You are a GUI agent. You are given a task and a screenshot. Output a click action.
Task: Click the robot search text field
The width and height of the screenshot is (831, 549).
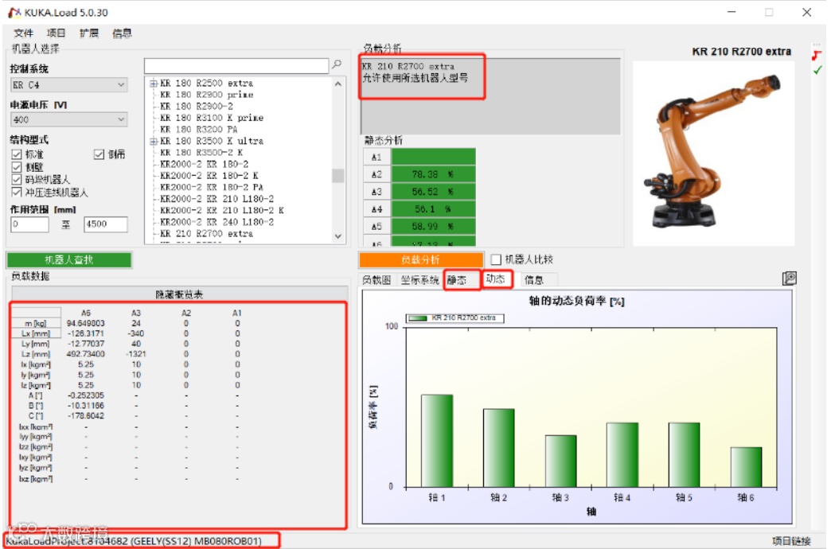[x=236, y=66]
